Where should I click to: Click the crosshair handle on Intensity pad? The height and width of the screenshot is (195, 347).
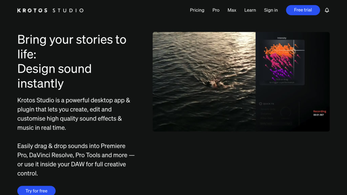coord(294,50)
